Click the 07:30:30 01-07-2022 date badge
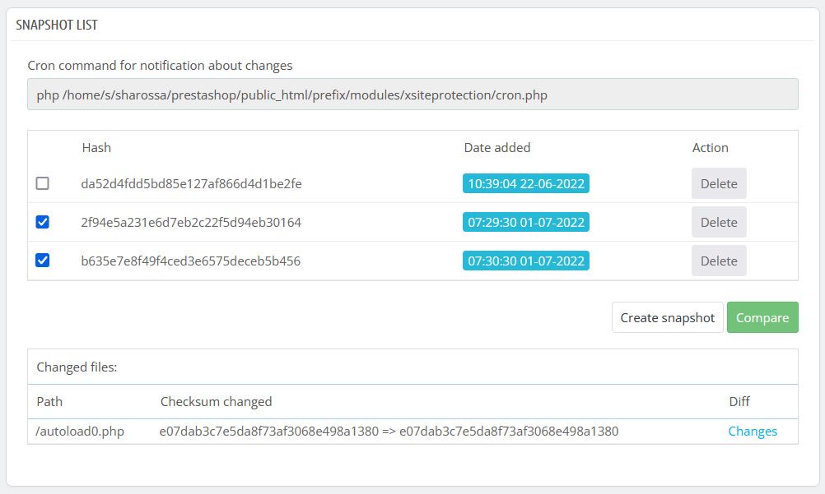Image resolution: width=825 pixels, height=494 pixels. (526, 261)
